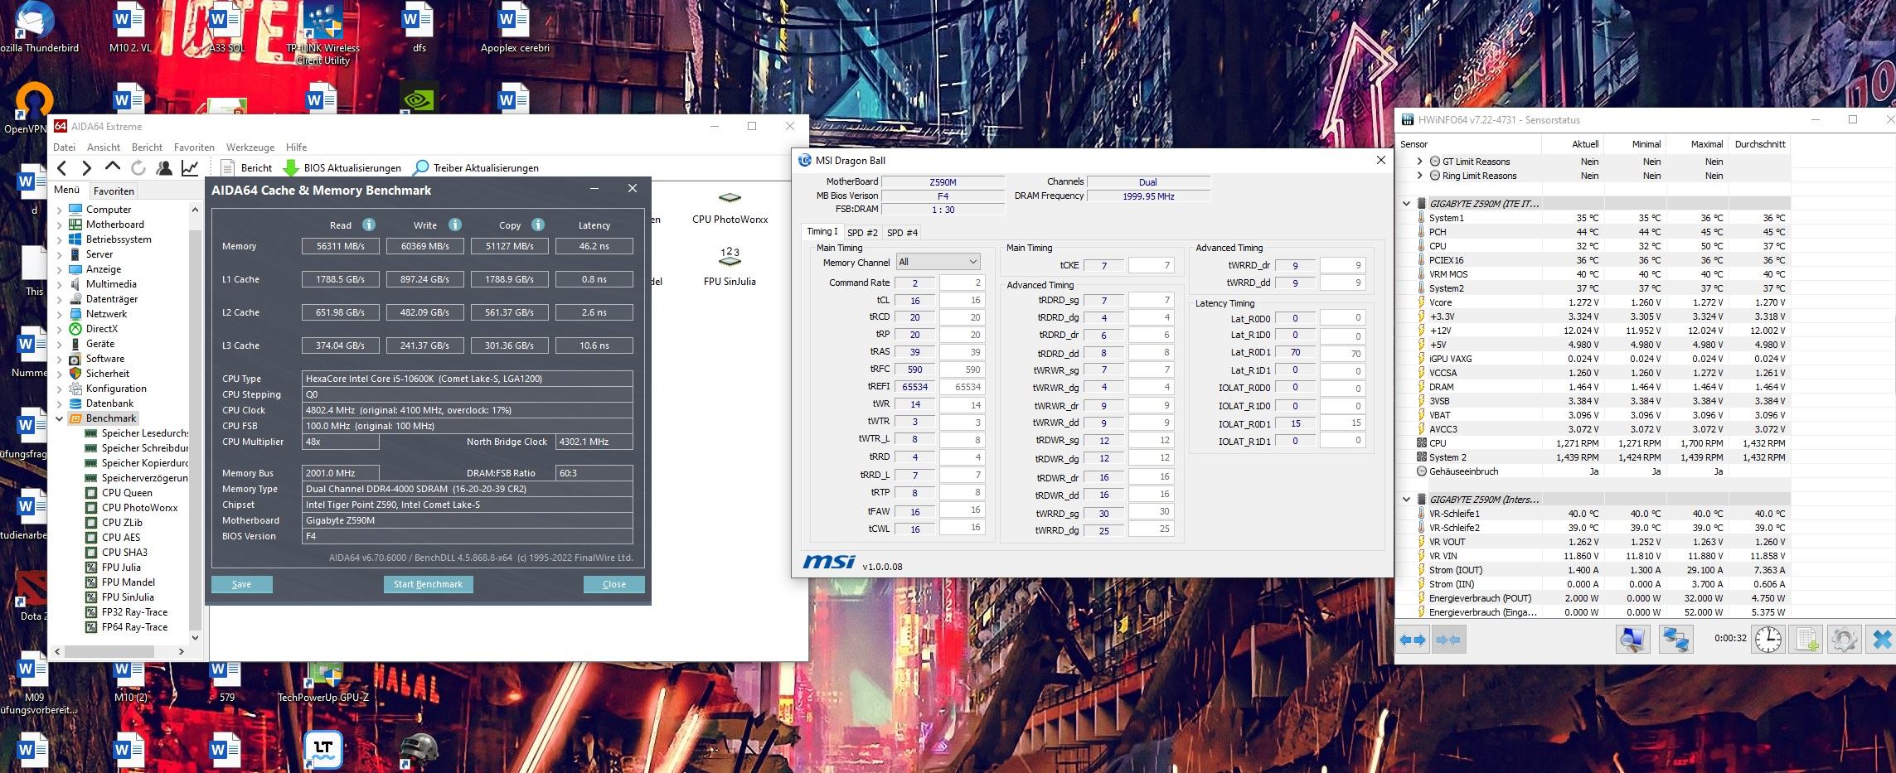Image resolution: width=1896 pixels, height=773 pixels.
Task: Open TP-LINK Wireless Client Utility shortcut
Action: pyautogui.click(x=323, y=33)
